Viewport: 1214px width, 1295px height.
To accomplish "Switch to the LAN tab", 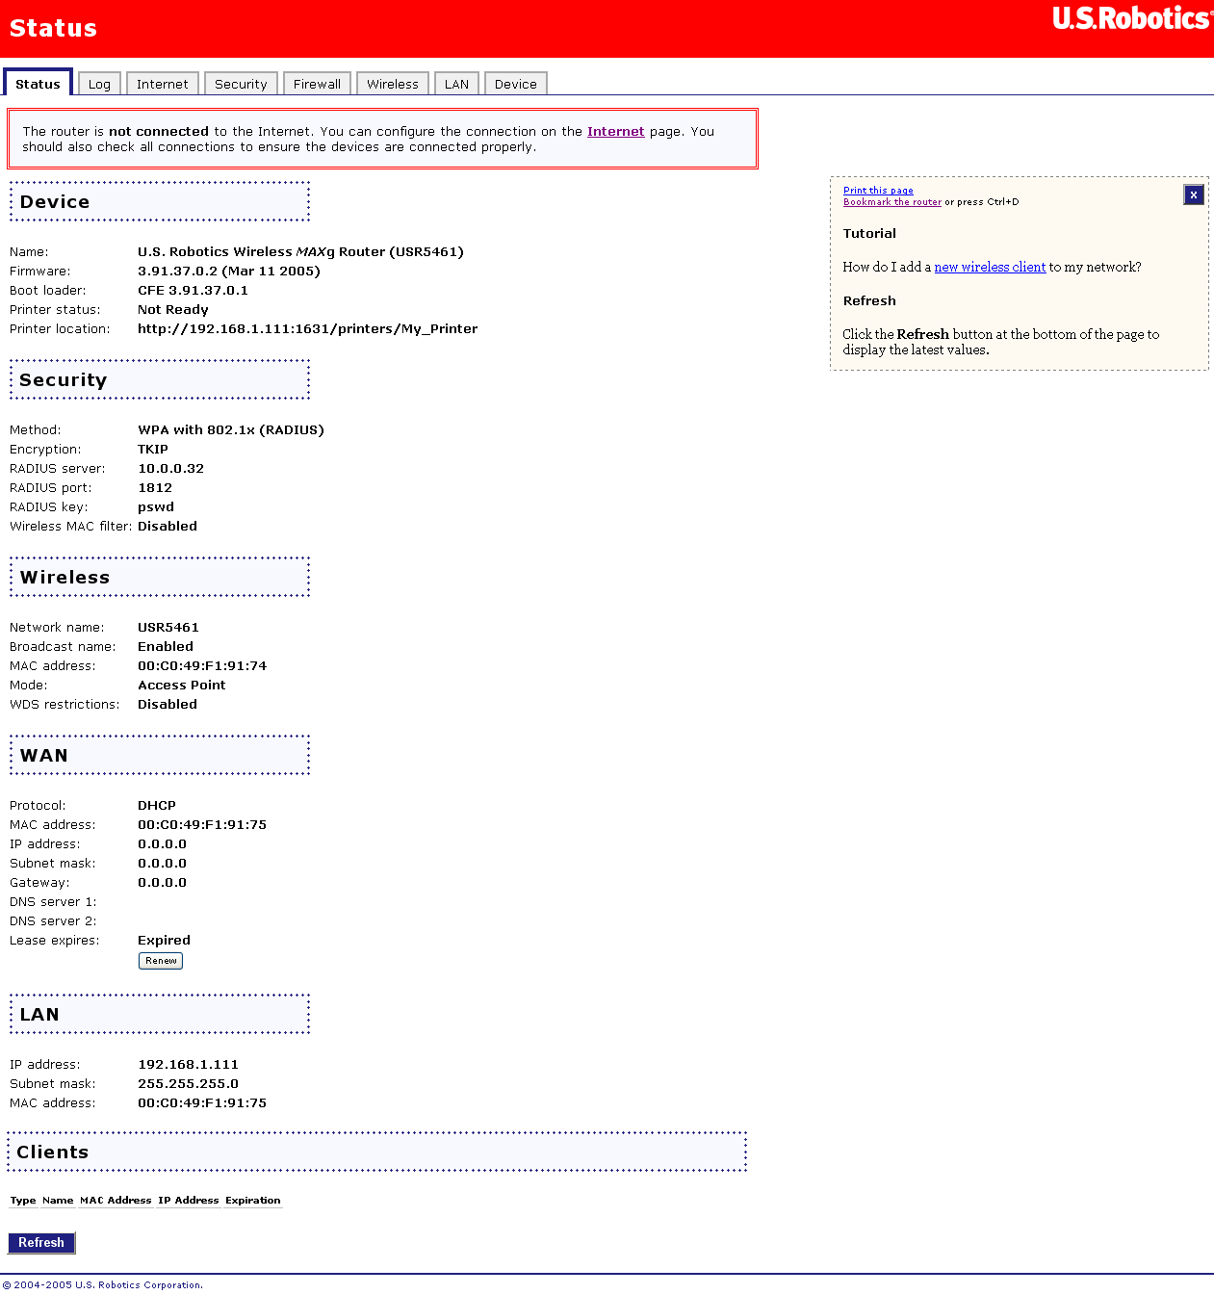I will click(x=456, y=84).
